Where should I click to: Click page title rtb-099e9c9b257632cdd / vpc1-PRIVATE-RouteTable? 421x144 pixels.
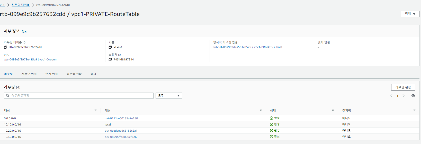click(70, 14)
